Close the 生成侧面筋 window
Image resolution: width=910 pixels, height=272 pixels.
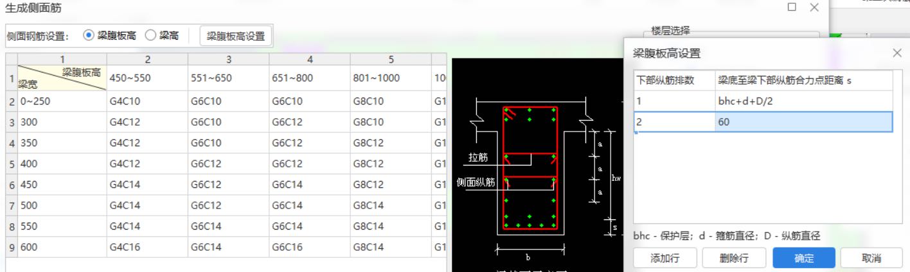[814, 7]
